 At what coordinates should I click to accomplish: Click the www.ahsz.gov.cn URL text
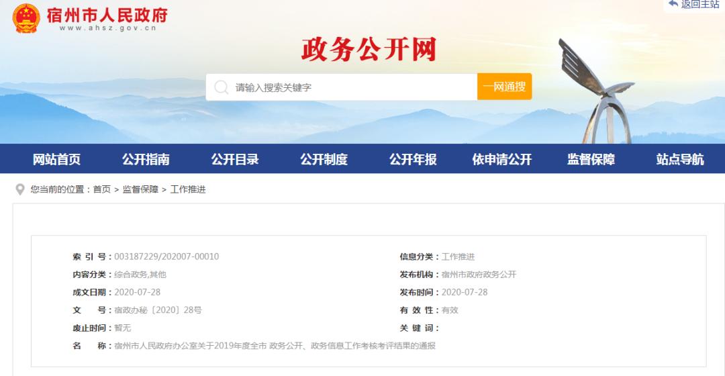pos(107,28)
